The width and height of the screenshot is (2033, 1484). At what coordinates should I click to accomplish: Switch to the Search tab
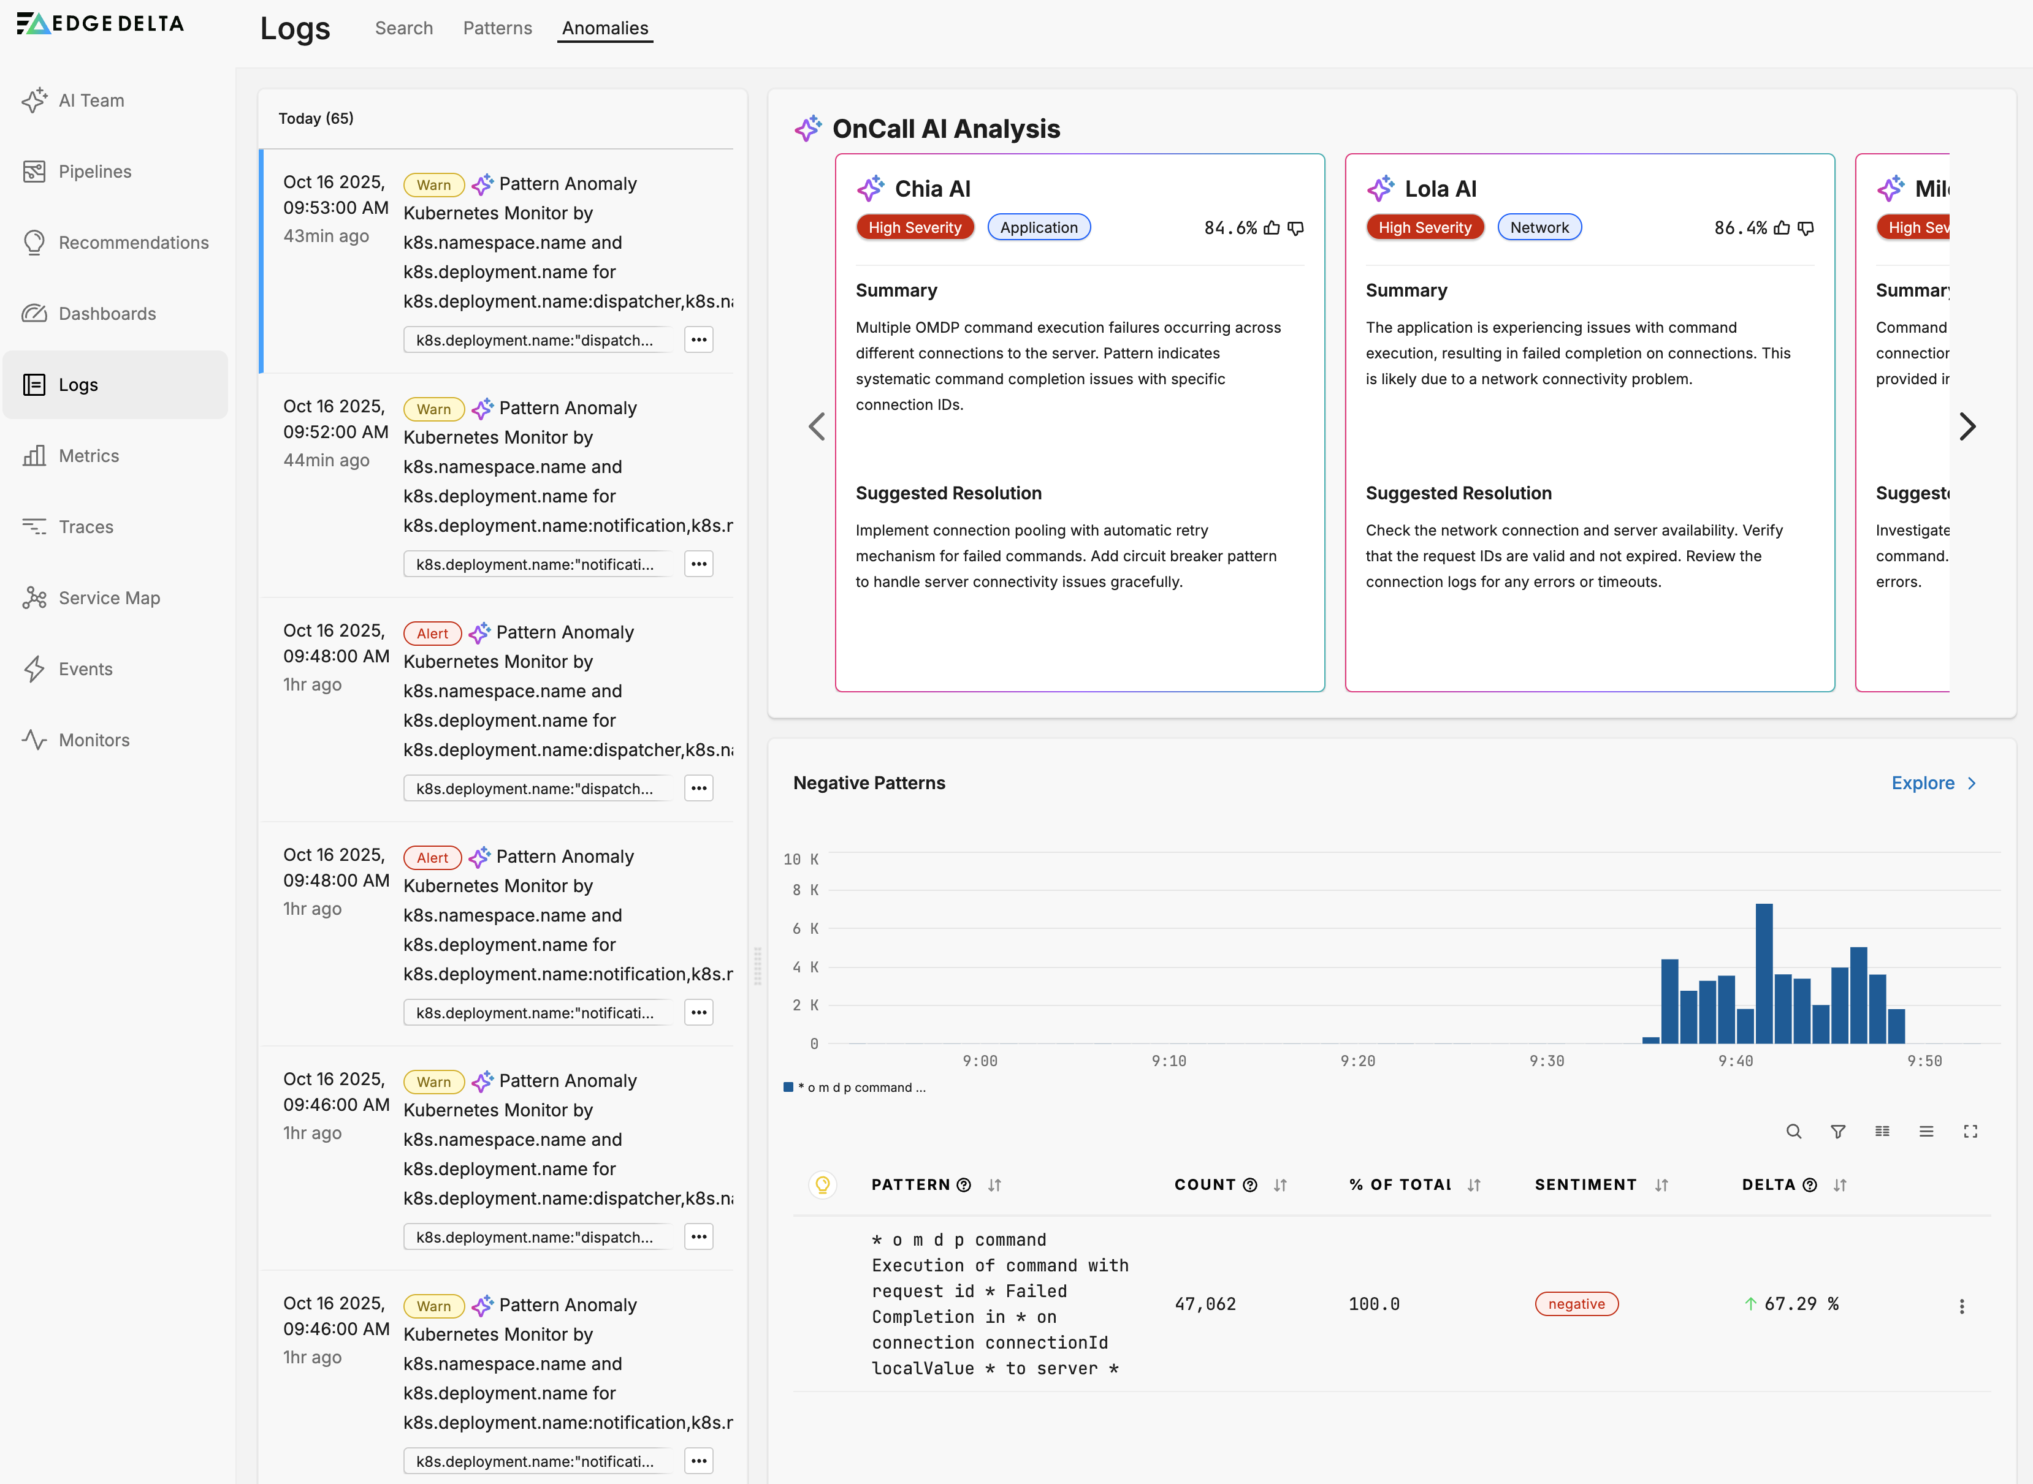[x=403, y=28]
